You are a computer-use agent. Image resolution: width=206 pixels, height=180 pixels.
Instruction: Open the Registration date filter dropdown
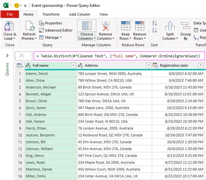[x=201, y=65]
